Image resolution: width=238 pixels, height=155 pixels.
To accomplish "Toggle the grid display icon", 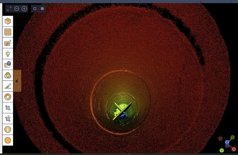I will [x=8, y=32].
